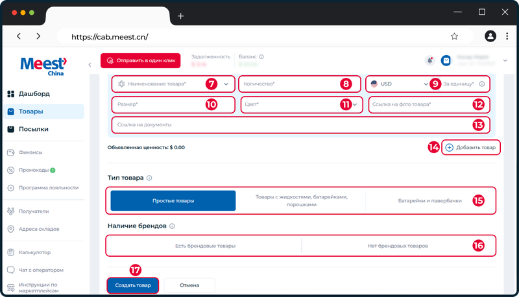
Task: Click the Баланс info icon
Action: [261, 57]
